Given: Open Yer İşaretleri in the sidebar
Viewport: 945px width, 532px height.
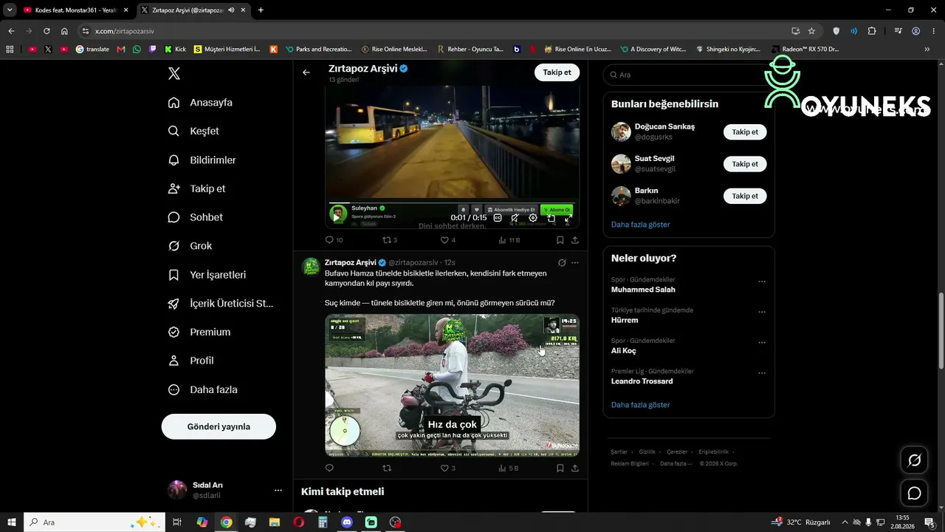Looking at the screenshot, I should 207,275.
